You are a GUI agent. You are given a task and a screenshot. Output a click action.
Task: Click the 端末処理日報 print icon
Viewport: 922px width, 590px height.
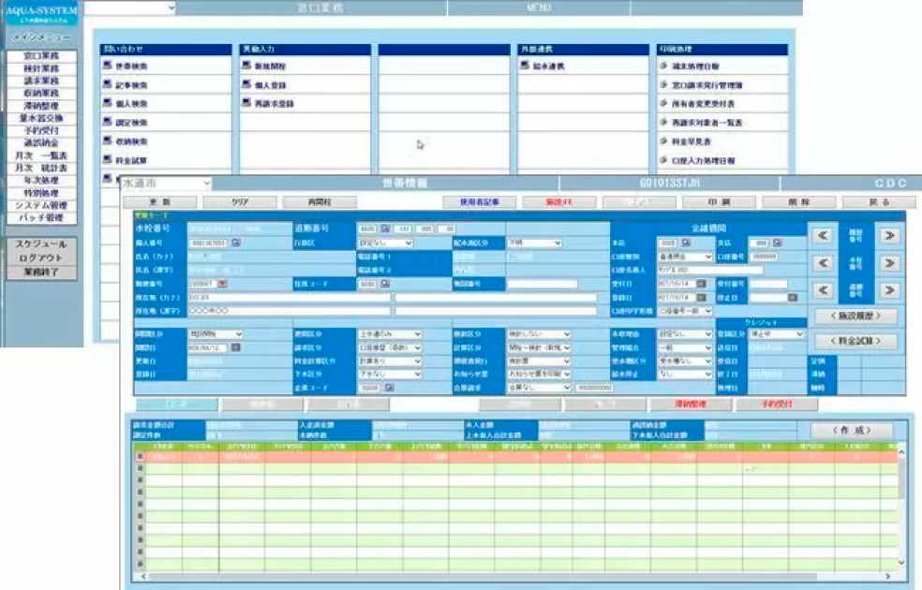point(664,66)
